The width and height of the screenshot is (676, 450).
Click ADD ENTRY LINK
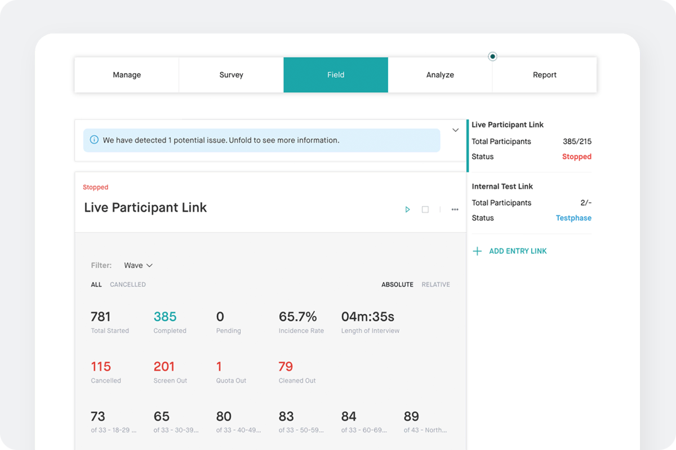[518, 251]
